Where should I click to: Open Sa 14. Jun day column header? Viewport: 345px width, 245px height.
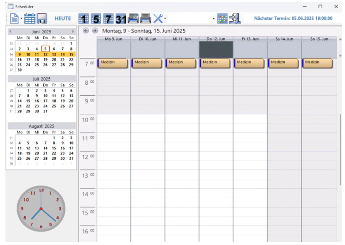(284, 39)
